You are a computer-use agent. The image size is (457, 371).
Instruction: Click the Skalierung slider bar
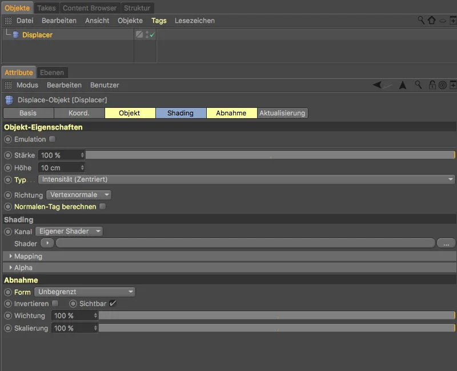tap(277, 328)
